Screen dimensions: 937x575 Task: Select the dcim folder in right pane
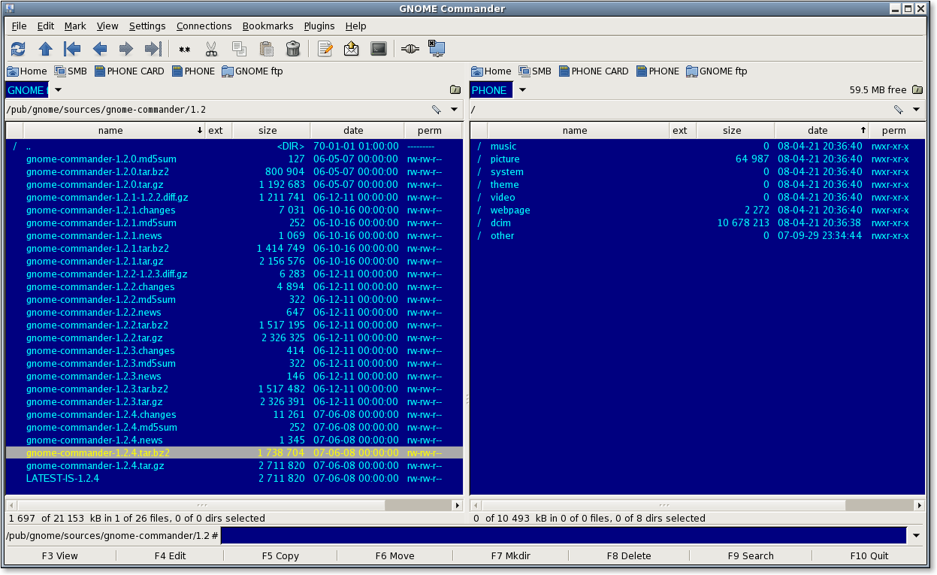pyautogui.click(x=697, y=223)
